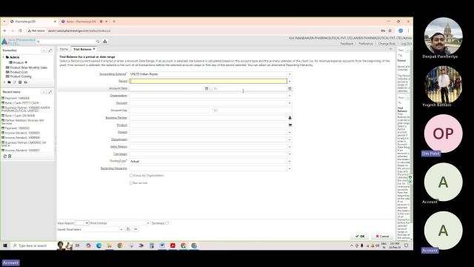Toggle the Summary checkbox
Screen dimensions: 474x267
(167, 222)
